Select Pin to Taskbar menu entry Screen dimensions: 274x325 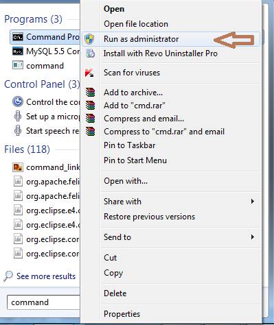coord(129,145)
